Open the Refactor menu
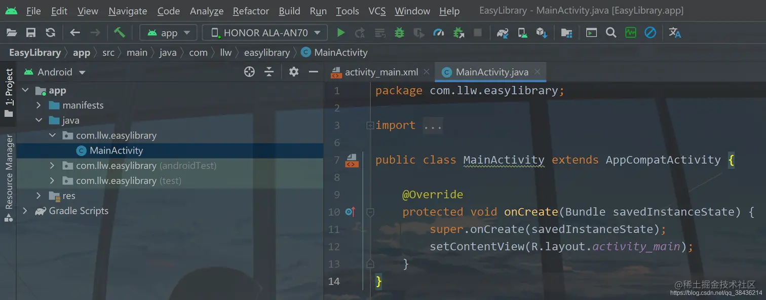The image size is (766, 300). point(251,11)
